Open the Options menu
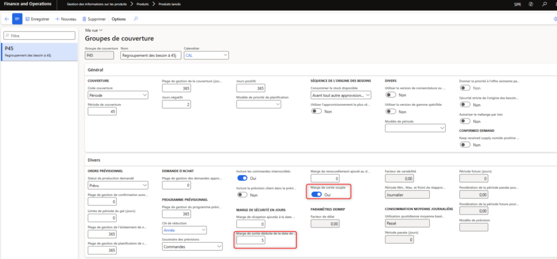The width and height of the screenshot is (557, 259). coord(118,19)
